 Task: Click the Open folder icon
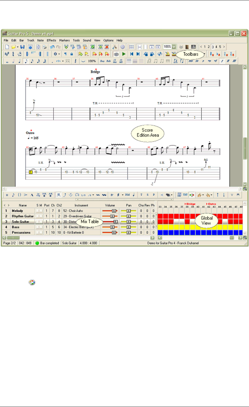[13, 47]
